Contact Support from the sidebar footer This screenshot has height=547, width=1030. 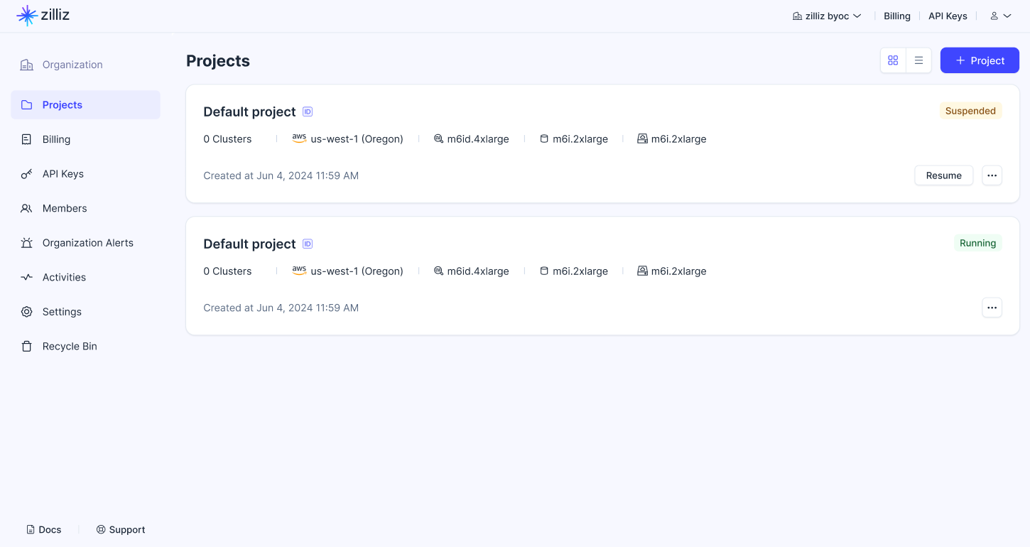coord(121,529)
